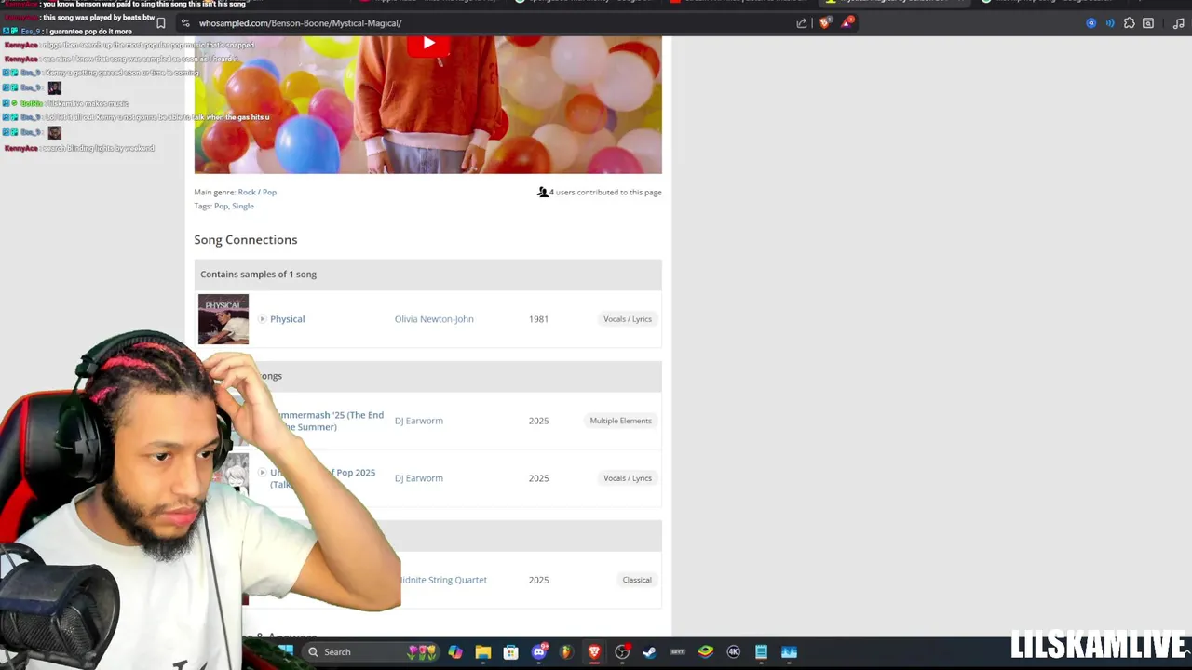Image resolution: width=1192 pixels, height=670 pixels.
Task: Toggle the browser sidebar panel icon
Action: pos(1148,23)
